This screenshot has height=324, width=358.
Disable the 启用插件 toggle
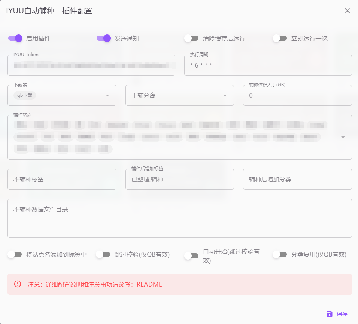[x=15, y=38]
